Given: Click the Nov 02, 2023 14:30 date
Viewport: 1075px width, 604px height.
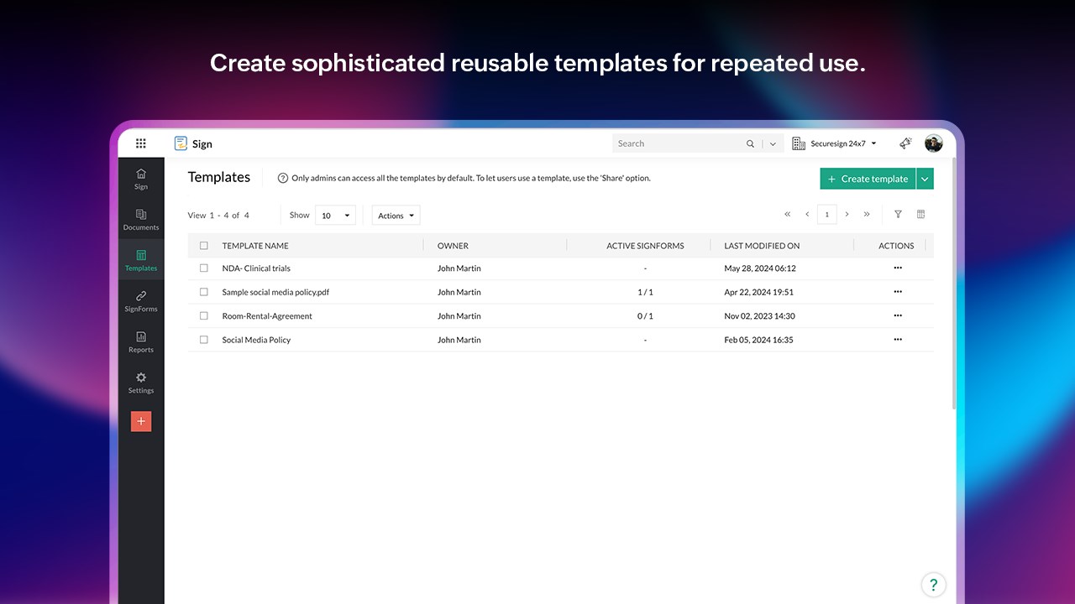Looking at the screenshot, I should (x=759, y=316).
